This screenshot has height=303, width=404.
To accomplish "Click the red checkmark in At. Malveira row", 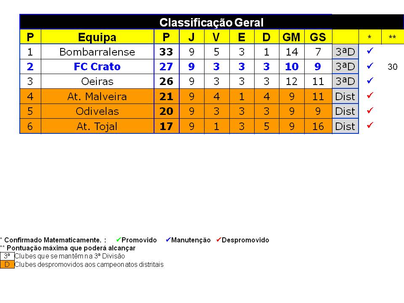I will [x=370, y=96].
